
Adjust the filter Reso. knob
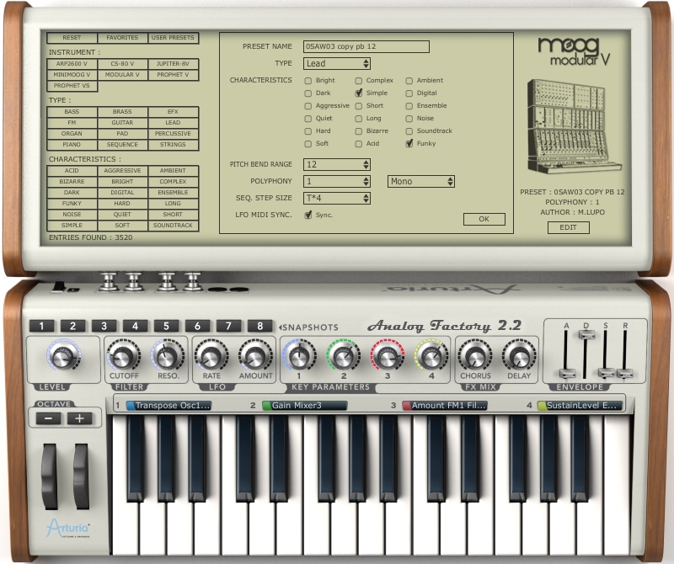[x=168, y=356]
